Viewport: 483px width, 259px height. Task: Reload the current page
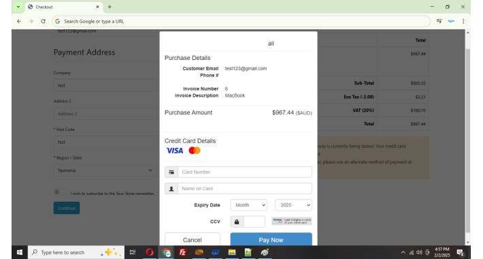click(x=43, y=21)
